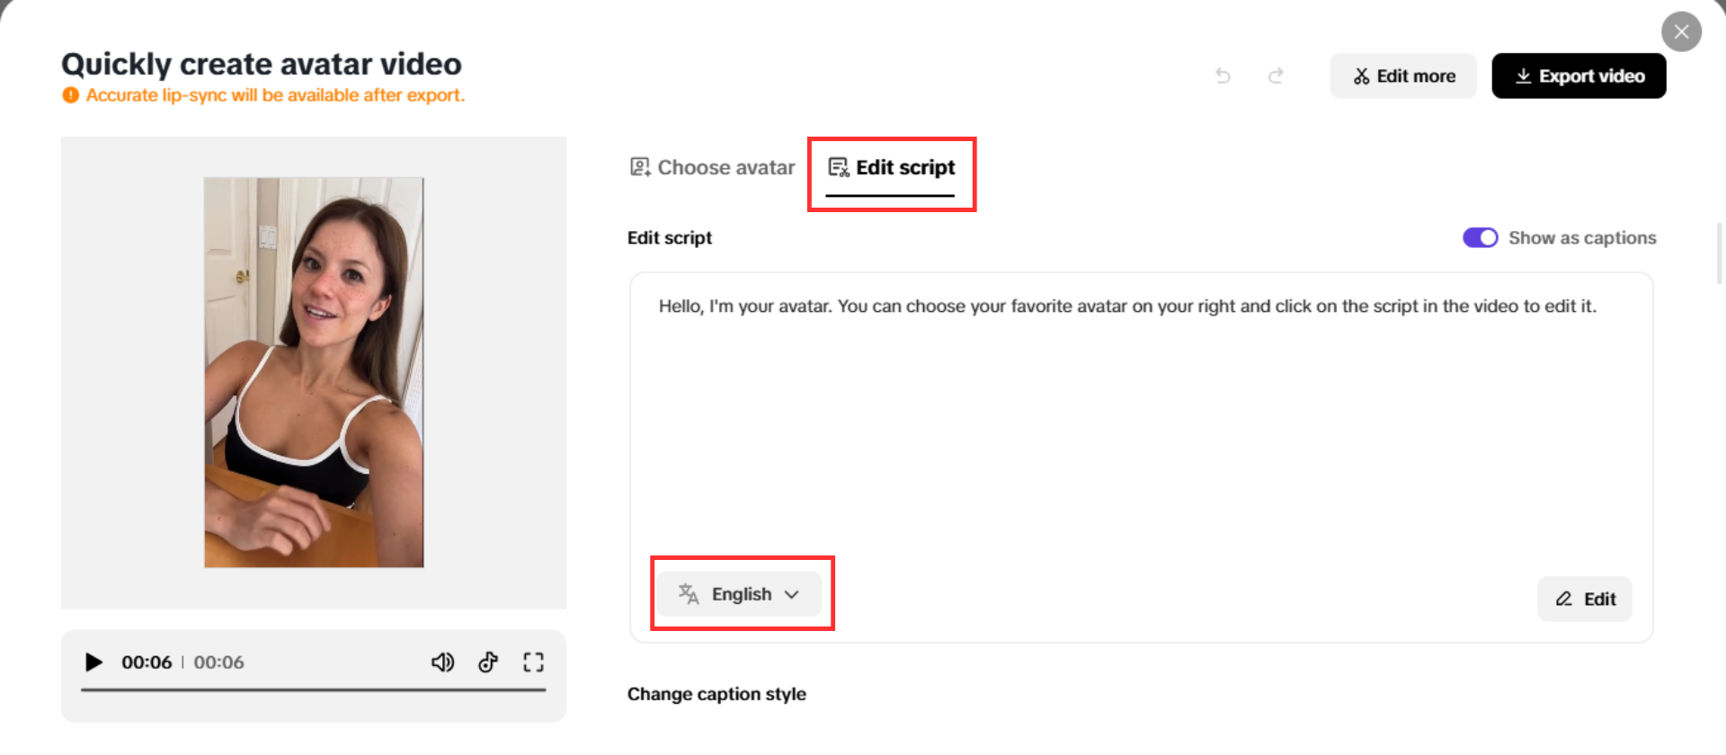Toggle Show as captions switch
Viewport: 1726px width, 755px height.
[1480, 238]
